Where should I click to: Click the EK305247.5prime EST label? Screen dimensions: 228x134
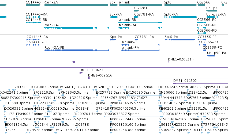click(x=173, y=130)
